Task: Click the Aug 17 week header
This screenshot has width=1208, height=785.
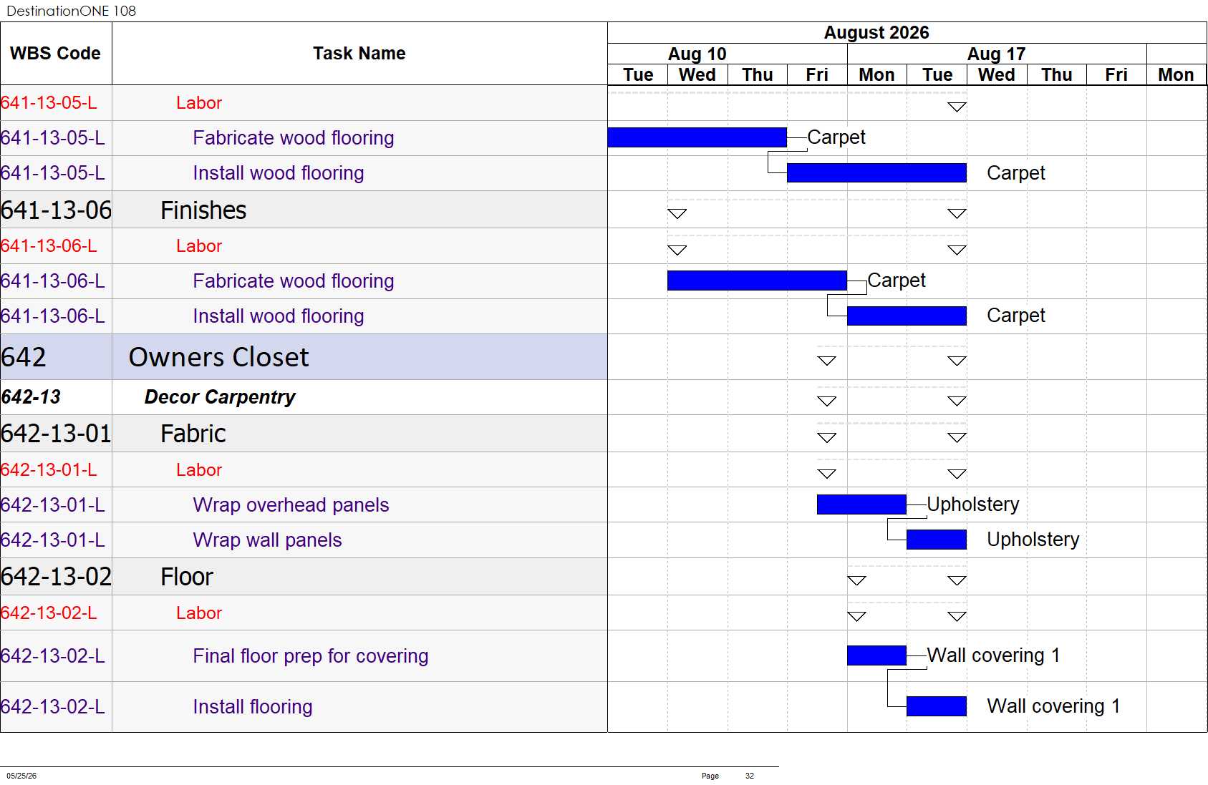Action: [996, 54]
